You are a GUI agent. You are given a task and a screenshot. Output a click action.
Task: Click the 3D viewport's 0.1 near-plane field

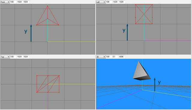coord(115,57)
